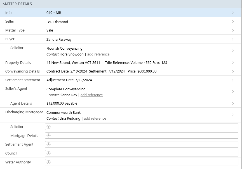Expand the Matter Type Sale chevron
Screen dimensions: 242x169
(x=232, y=30)
